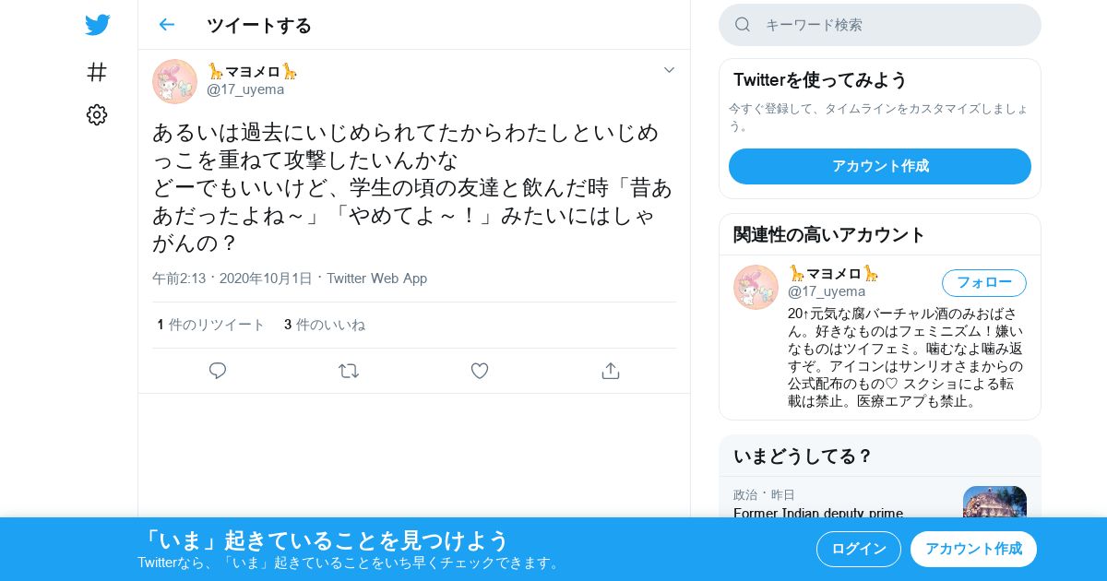Click the keyword search field
The height and width of the screenshot is (581, 1107).
(880, 25)
